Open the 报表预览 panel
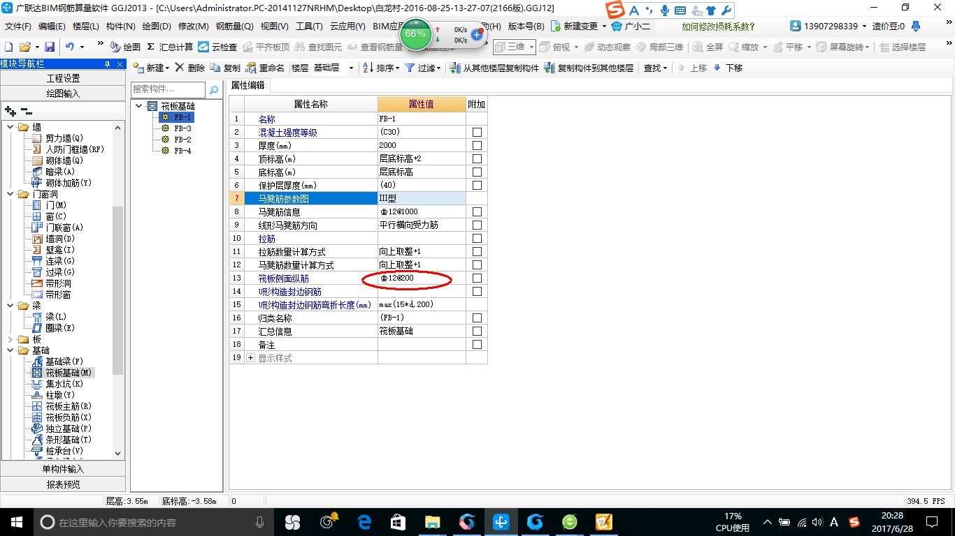Viewport: 955px width, 536px height. [63, 484]
